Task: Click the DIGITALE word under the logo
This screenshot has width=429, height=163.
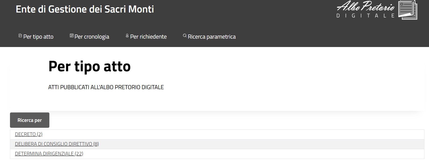Action: point(365,16)
